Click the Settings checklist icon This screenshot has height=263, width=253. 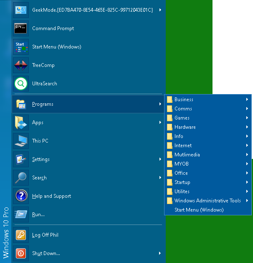click(x=21, y=159)
